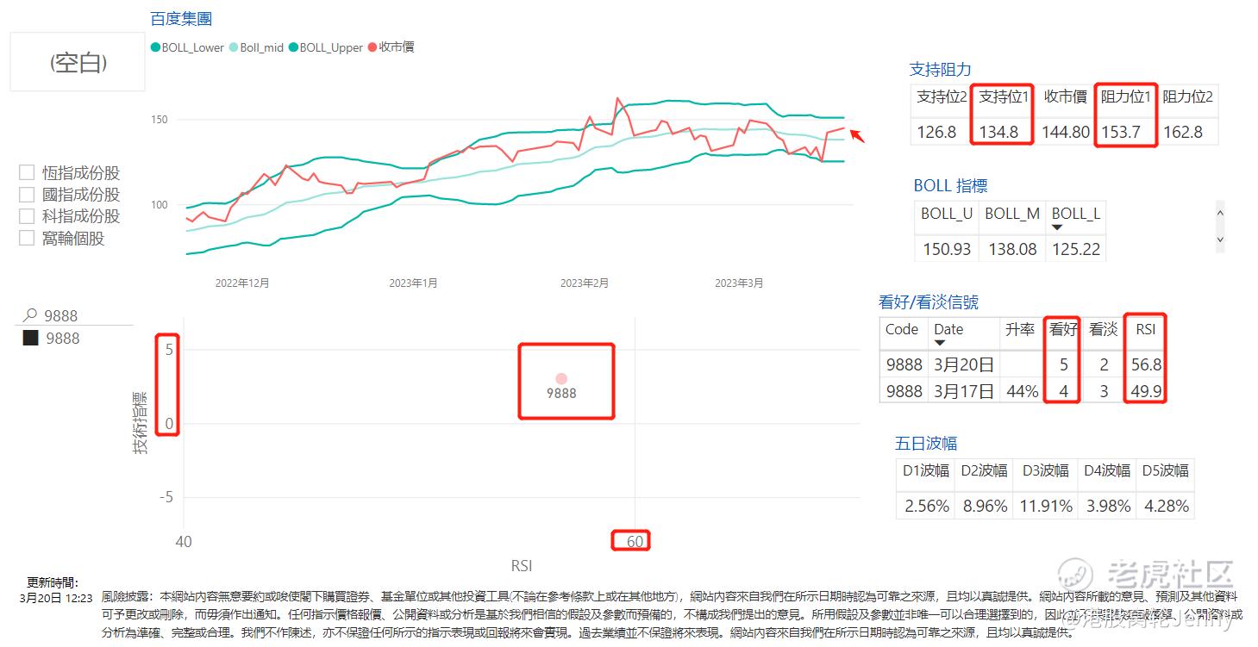Screen dimensions: 1258x647
Task: Click the BOLL_Lower legend color dot
Action: point(155,47)
